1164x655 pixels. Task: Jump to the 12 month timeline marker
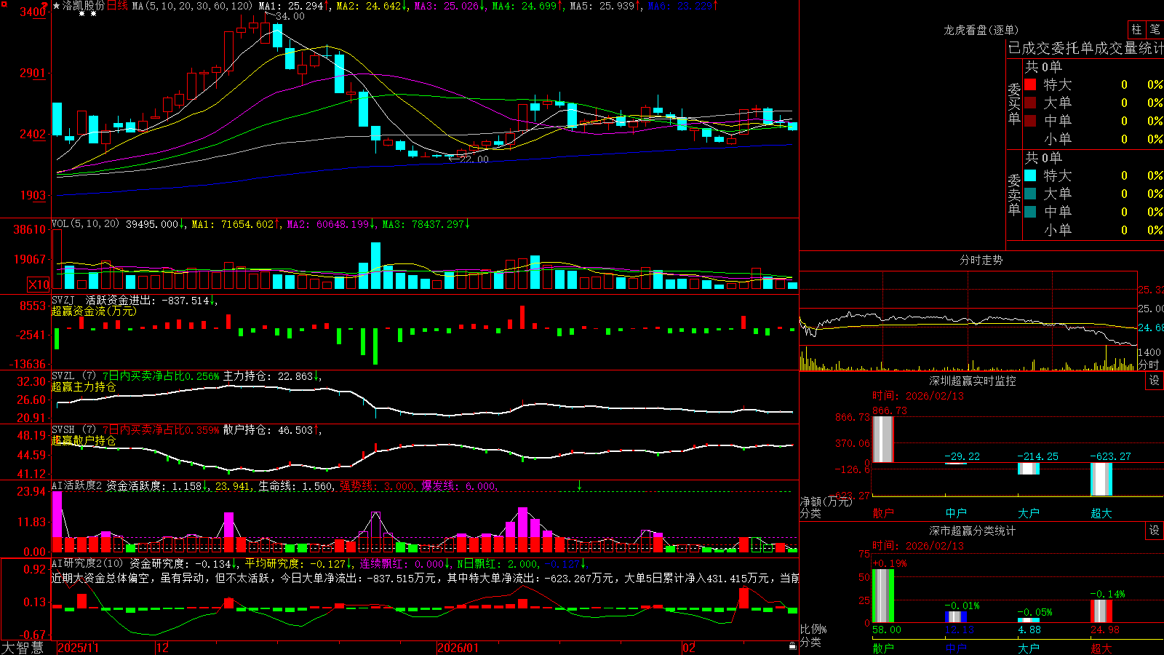pos(162,648)
